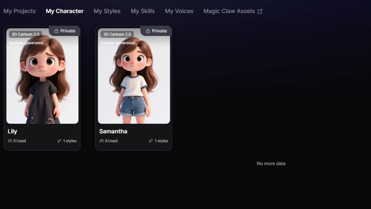
Task: Click the lock icon on Lily's card
Action: (56, 31)
